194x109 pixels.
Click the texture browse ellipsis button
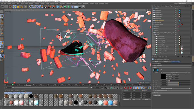pos(189,73)
